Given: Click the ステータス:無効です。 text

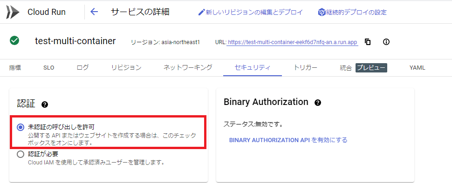Looking at the screenshot, I should tap(253, 124).
